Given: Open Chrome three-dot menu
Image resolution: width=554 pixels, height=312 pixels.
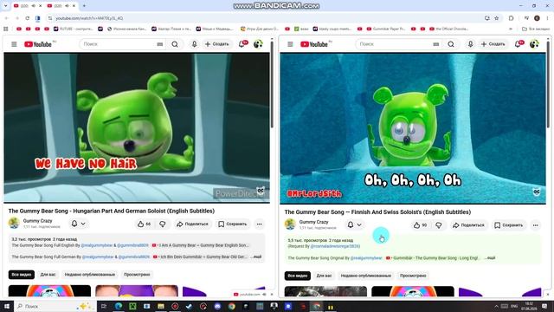Looking at the screenshot, I should coord(547,18).
